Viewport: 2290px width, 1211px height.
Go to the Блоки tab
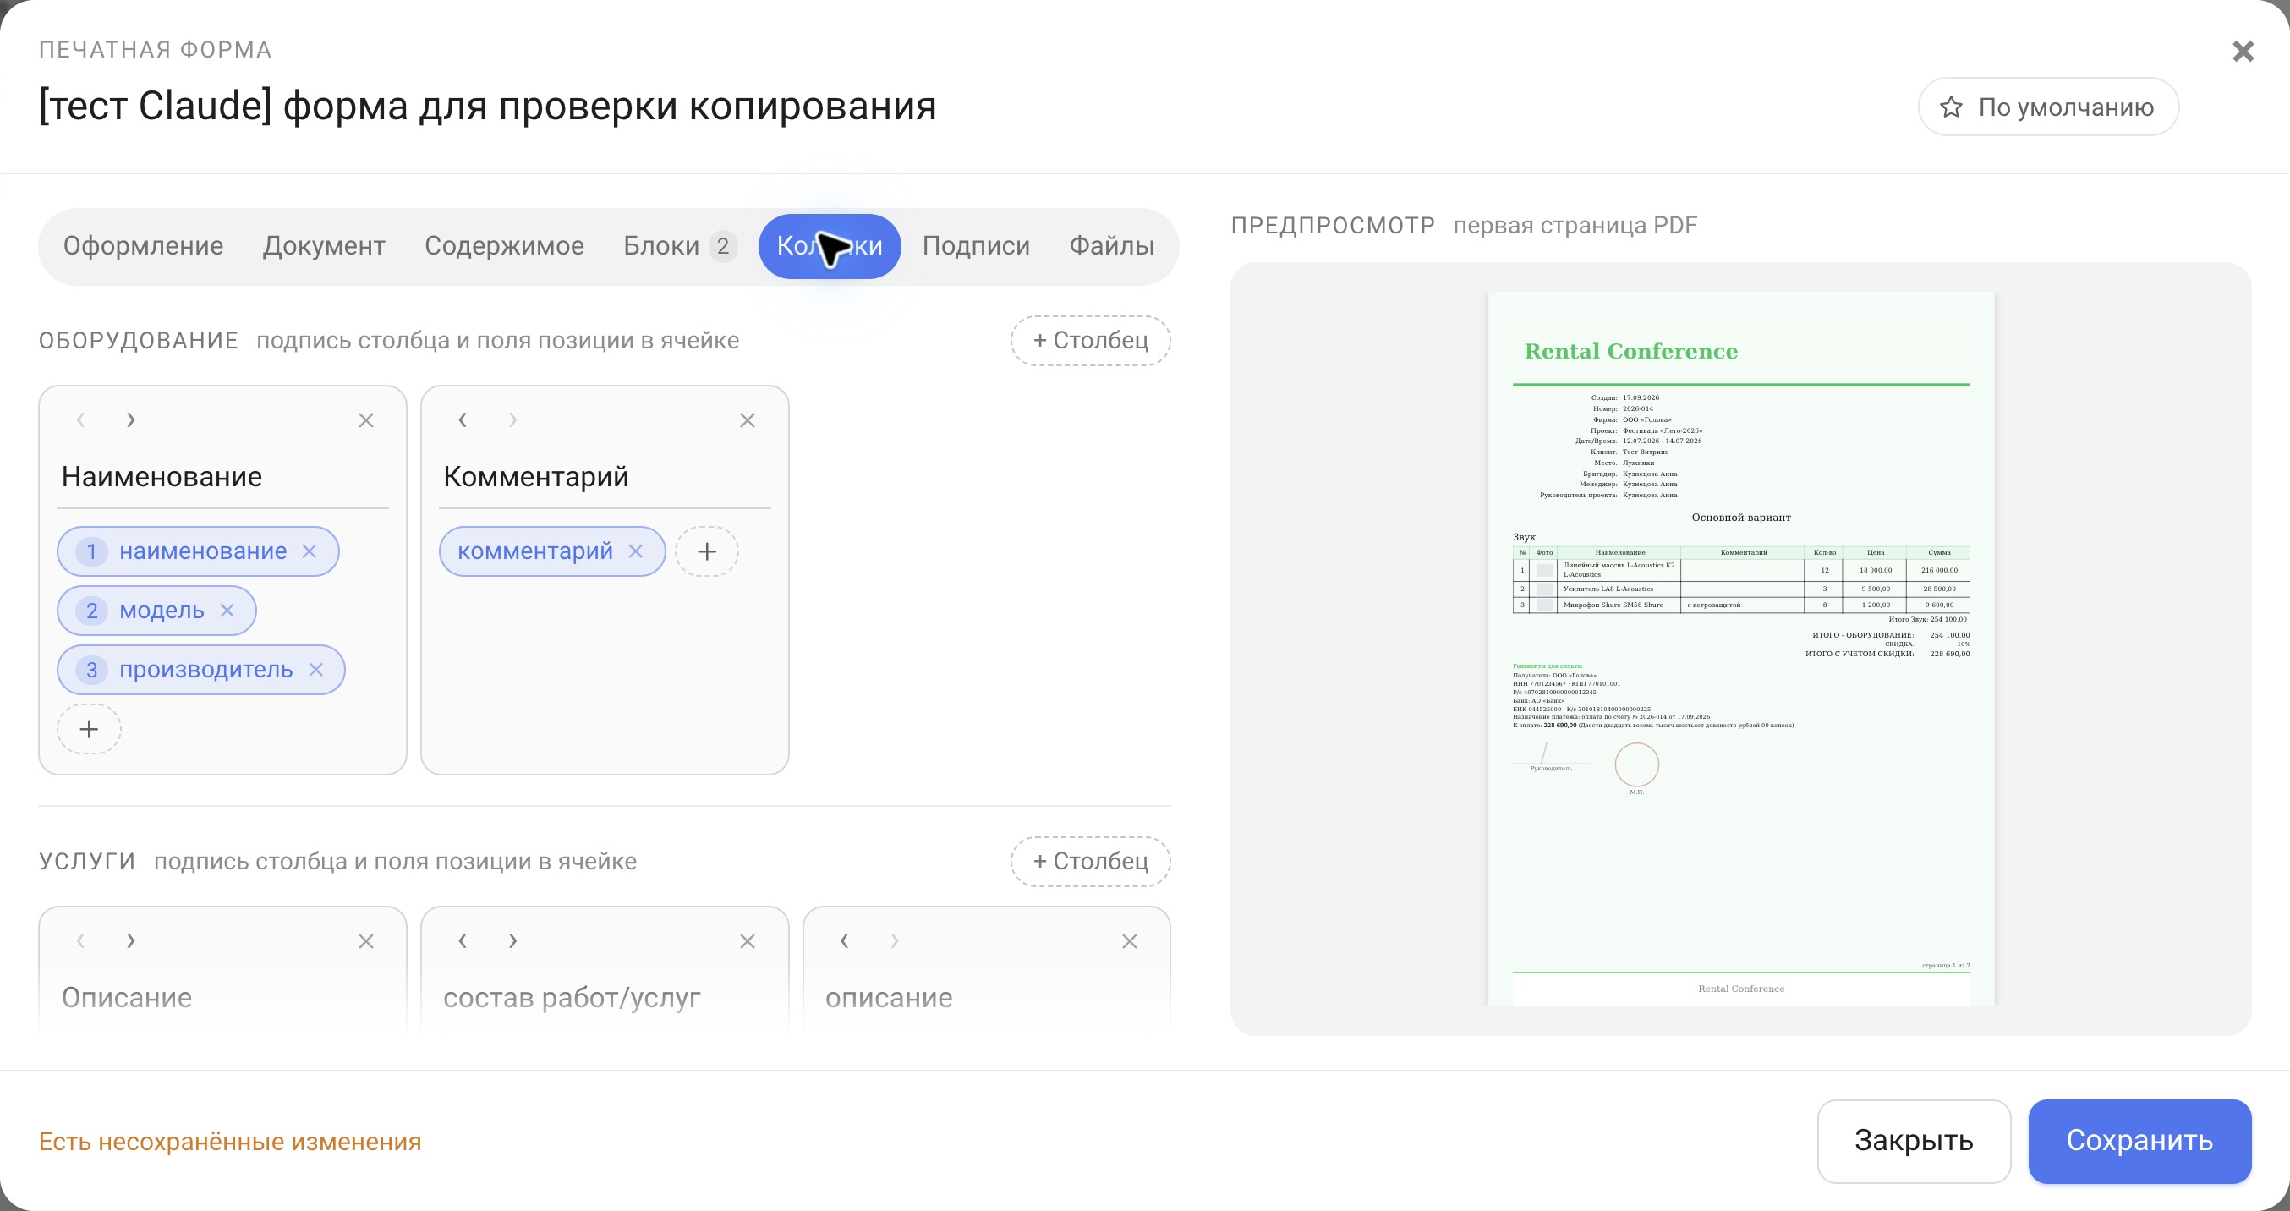(679, 246)
